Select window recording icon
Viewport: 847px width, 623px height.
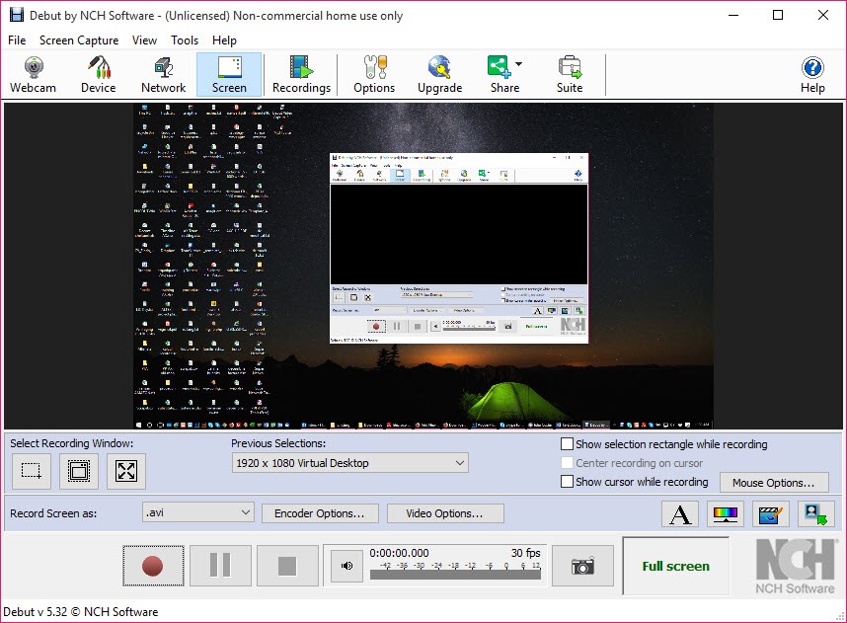[79, 471]
